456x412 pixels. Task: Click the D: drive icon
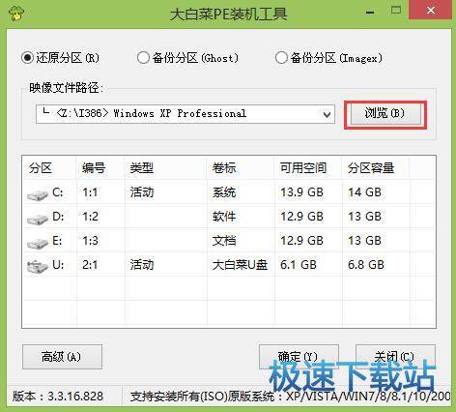pos(38,219)
